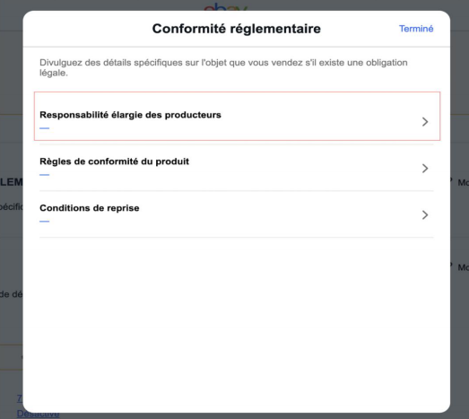Click the Divulguez des détails description text
Viewport: 469px width, 419px height.
(x=223, y=67)
